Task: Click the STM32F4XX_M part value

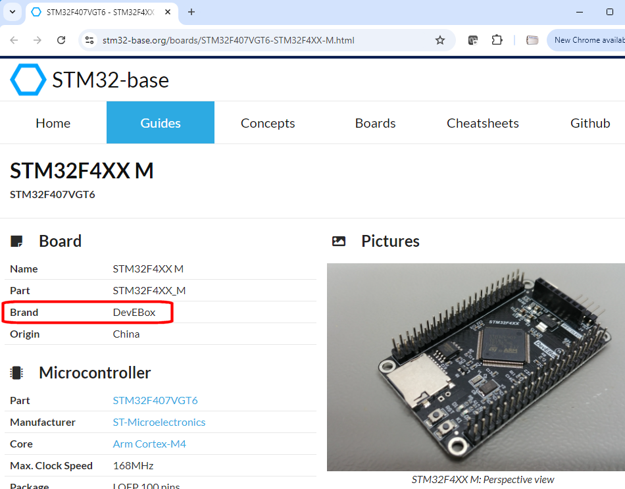Action: 149,290
